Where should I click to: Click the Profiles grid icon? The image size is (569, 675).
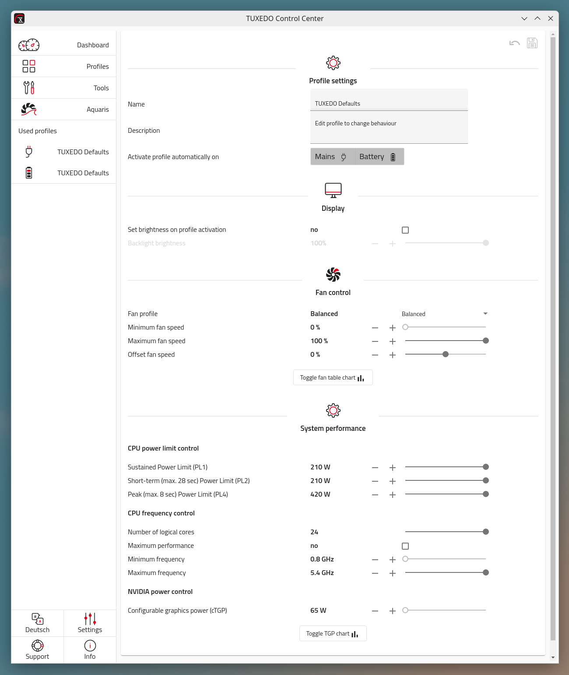click(29, 66)
